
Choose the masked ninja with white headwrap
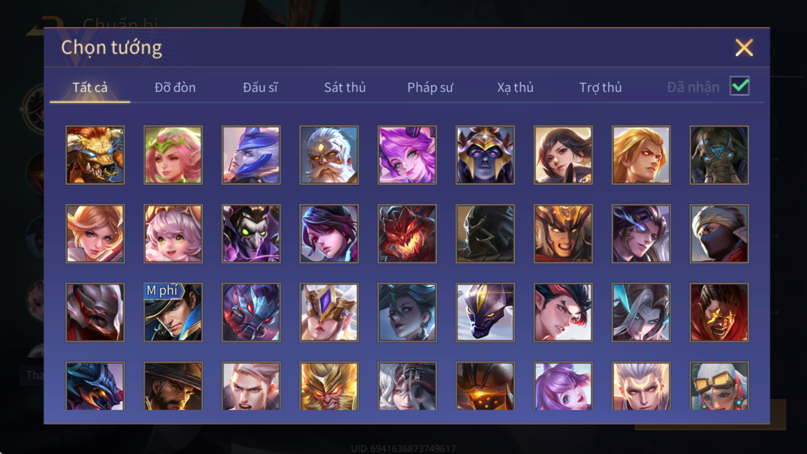tap(719, 234)
